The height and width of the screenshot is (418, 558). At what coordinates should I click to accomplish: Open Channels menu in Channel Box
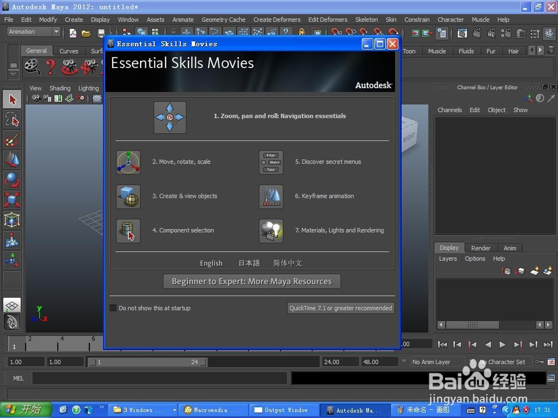pyautogui.click(x=449, y=110)
